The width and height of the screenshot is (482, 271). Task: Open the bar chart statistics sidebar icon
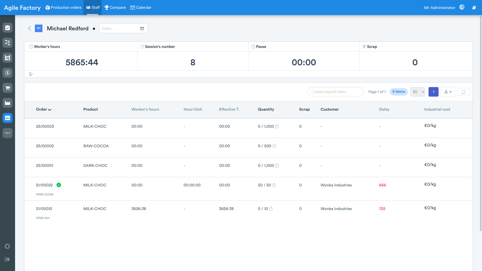tap(8, 118)
